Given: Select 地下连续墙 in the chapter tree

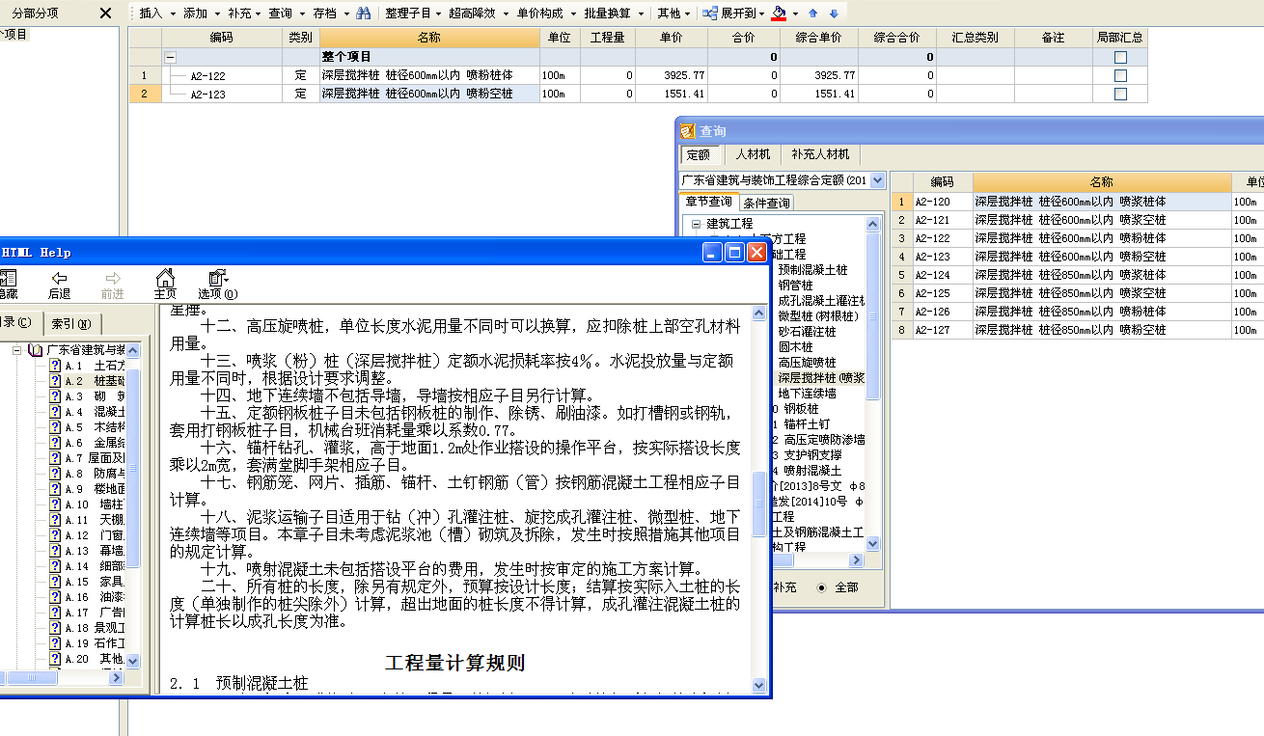Looking at the screenshot, I should 809,393.
